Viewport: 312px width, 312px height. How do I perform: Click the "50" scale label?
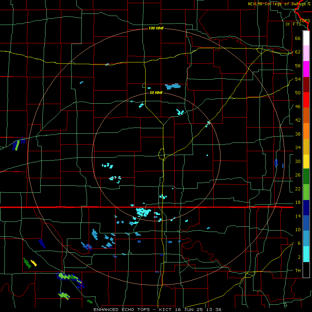(x=298, y=93)
